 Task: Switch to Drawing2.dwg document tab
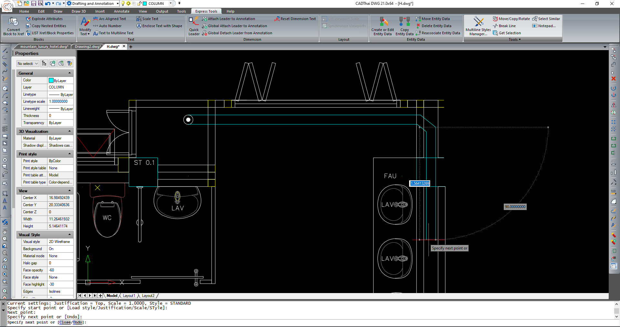point(87,47)
